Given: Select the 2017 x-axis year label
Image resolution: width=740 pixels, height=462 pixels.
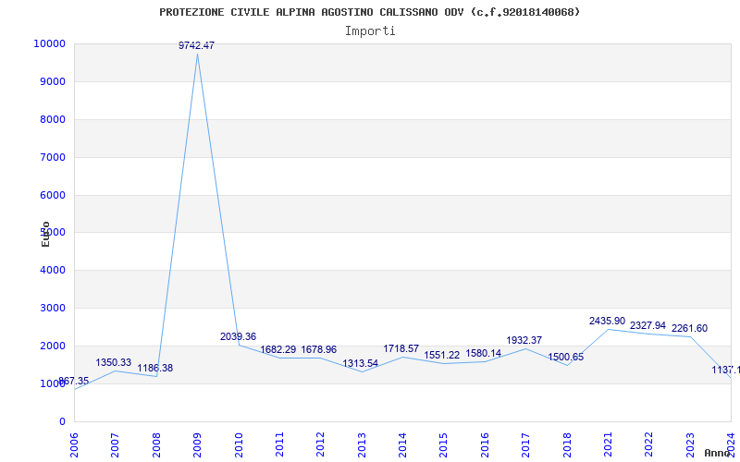Looking at the screenshot, I should [525, 442].
